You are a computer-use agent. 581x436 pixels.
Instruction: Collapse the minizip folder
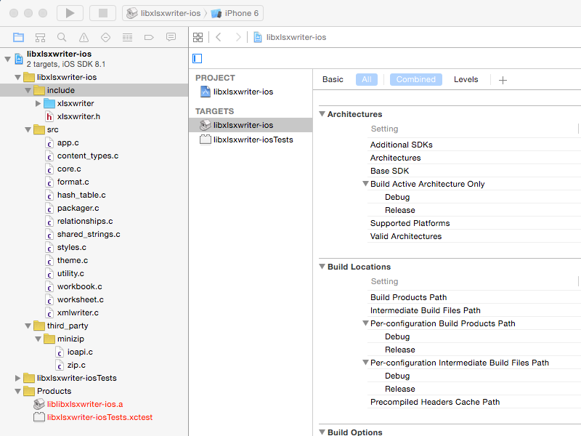(x=38, y=339)
